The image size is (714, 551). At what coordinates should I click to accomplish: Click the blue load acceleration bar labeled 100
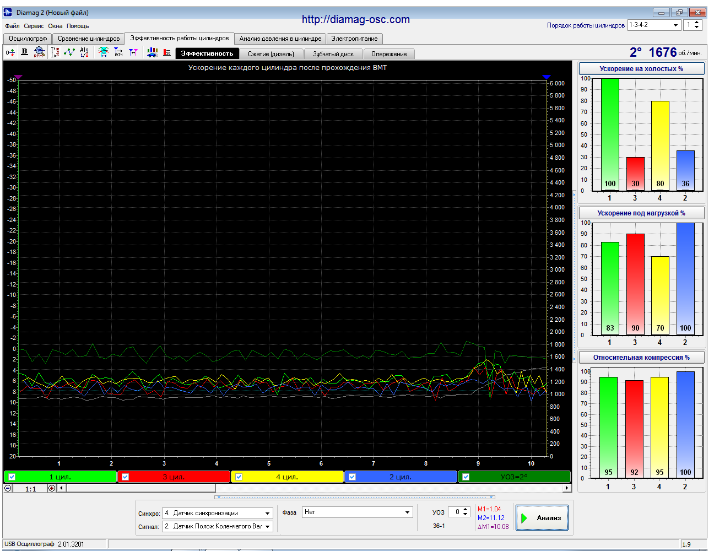tap(685, 279)
